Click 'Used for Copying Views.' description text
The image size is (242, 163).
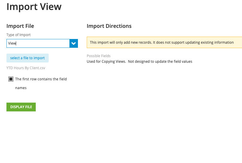[x=106, y=62]
